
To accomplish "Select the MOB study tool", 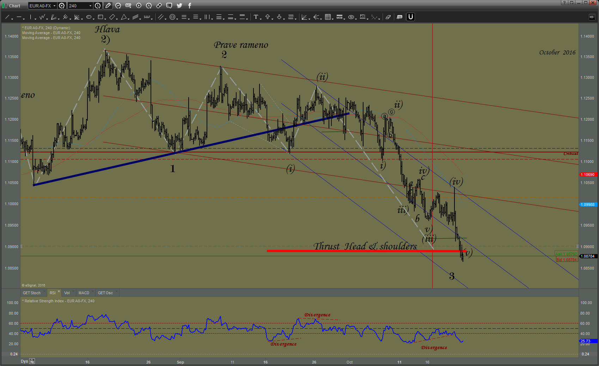I will coord(339,17).
